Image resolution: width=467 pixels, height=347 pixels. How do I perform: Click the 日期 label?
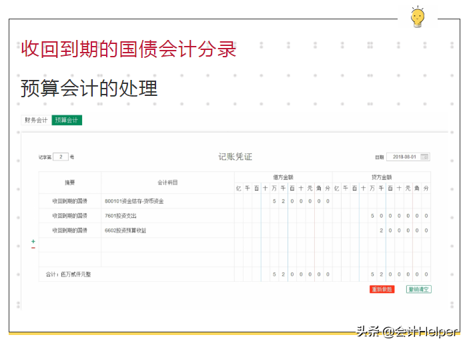[x=380, y=157]
